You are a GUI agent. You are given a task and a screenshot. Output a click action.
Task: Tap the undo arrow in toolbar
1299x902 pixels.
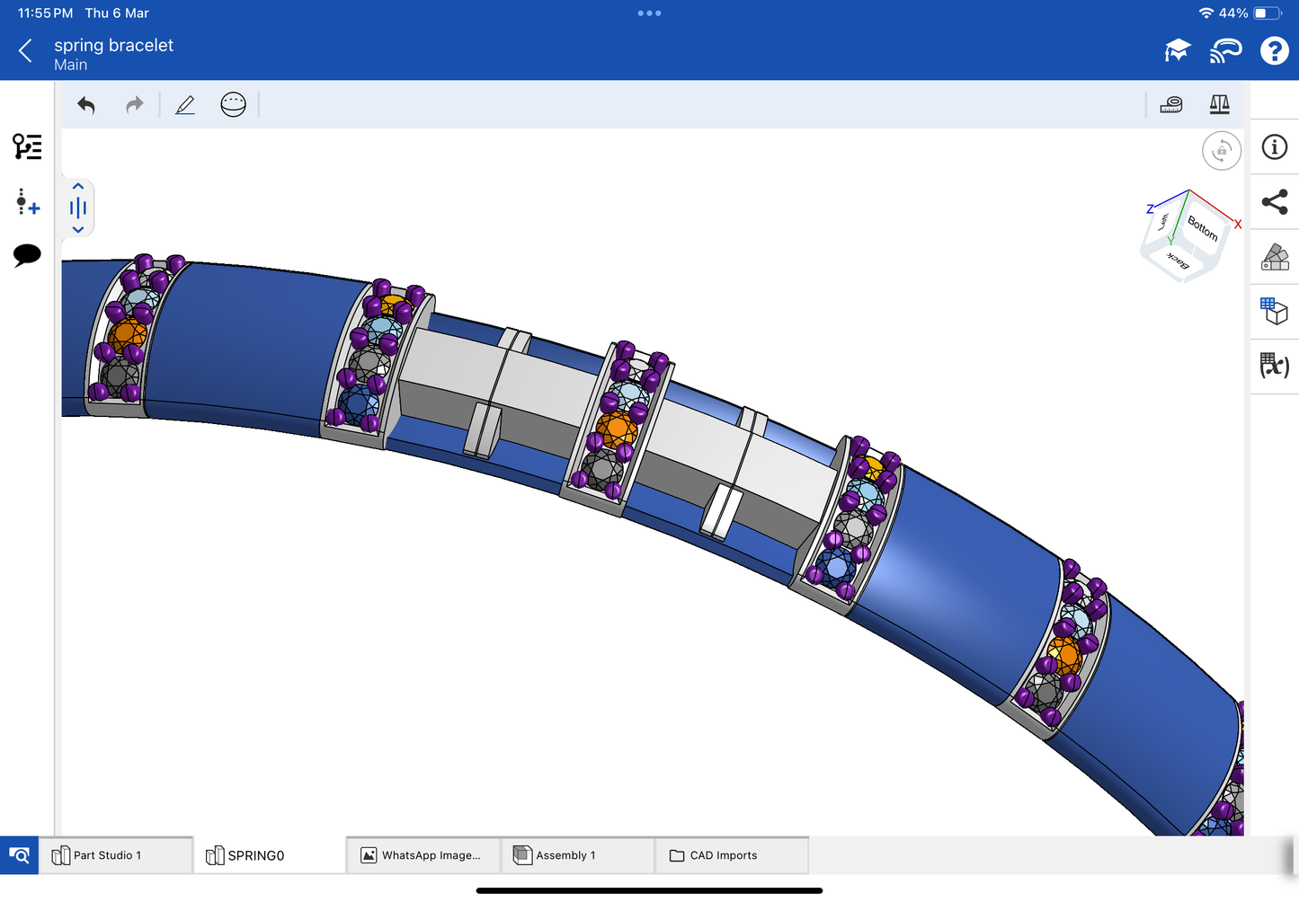(x=86, y=105)
